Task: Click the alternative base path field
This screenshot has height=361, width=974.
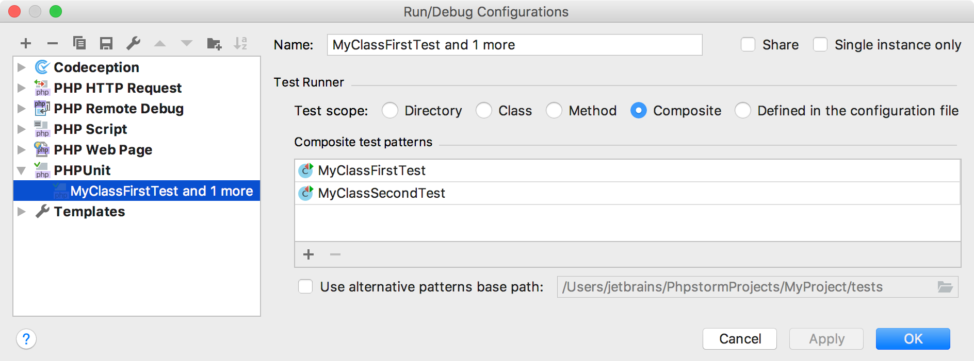Action: tap(758, 287)
